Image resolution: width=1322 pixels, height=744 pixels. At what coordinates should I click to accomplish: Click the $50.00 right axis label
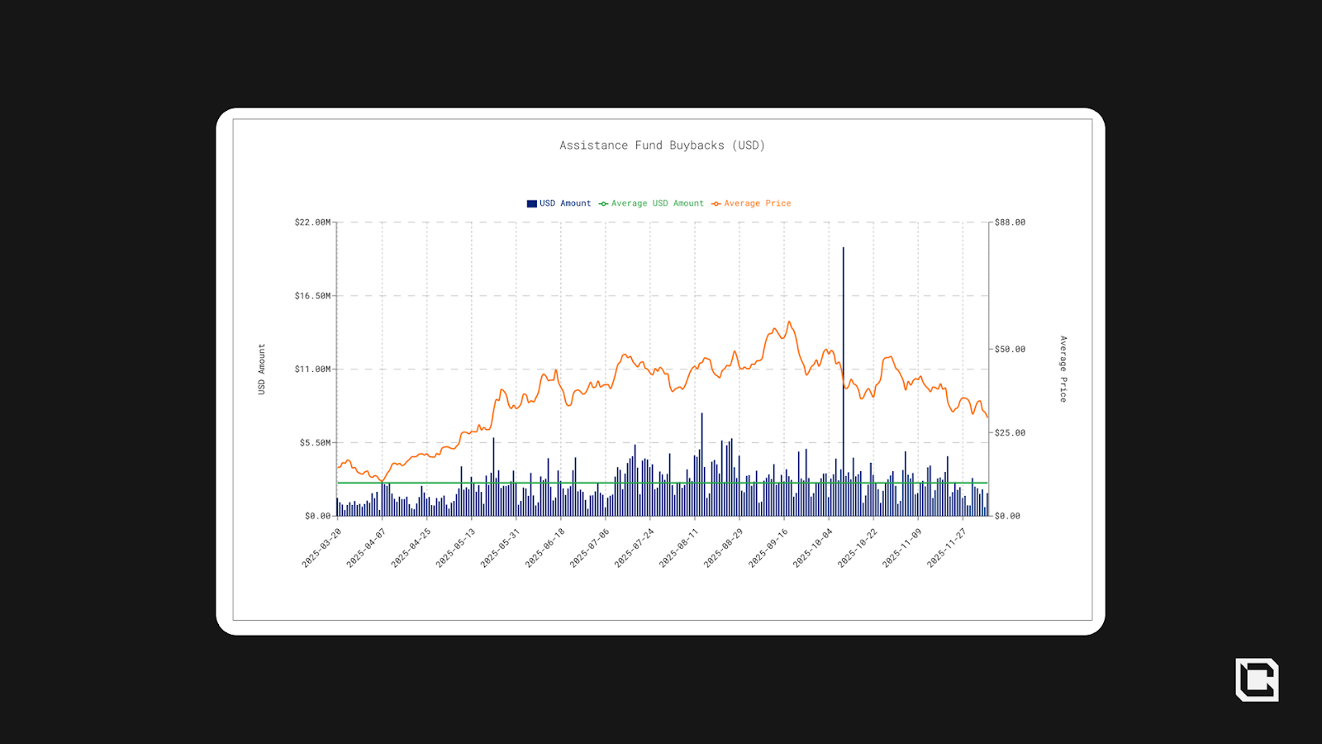pos(1010,350)
